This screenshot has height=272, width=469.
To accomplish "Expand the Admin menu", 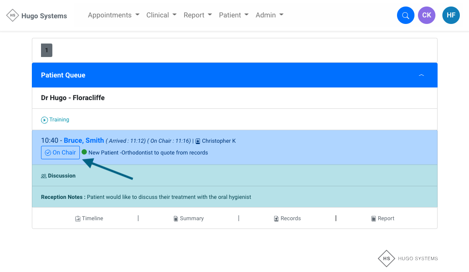I will click(270, 15).
